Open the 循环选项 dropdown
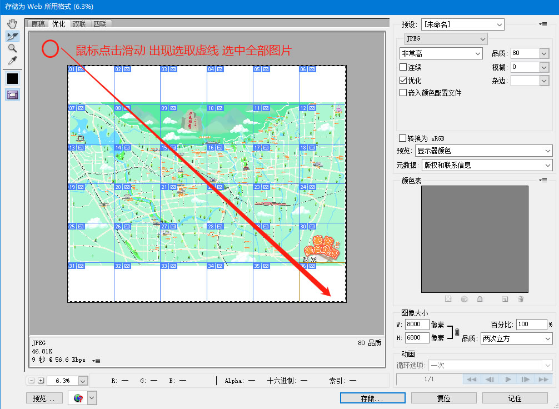The image size is (559, 409). coord(490,365)
